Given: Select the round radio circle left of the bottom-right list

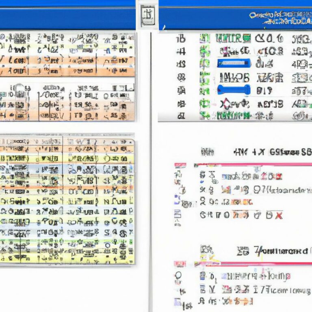Looking at the screenshot, I should (178, 275).
